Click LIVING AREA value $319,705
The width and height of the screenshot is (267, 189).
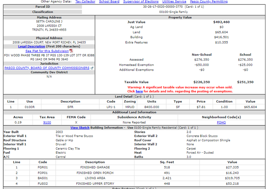point(232,178)
